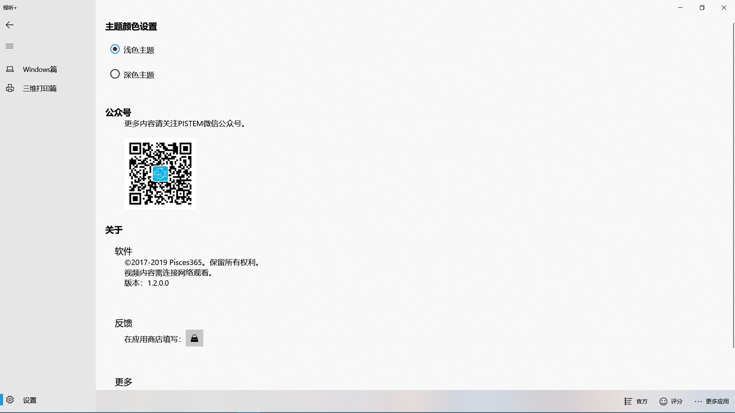Select the 浅色主题 radio button
Image resolution: width=735 pixels, height=413 pixels.
click(115, 49)
